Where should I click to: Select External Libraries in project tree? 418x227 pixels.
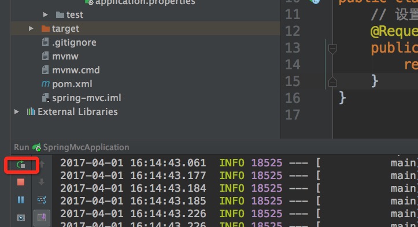tap(77, 111)
